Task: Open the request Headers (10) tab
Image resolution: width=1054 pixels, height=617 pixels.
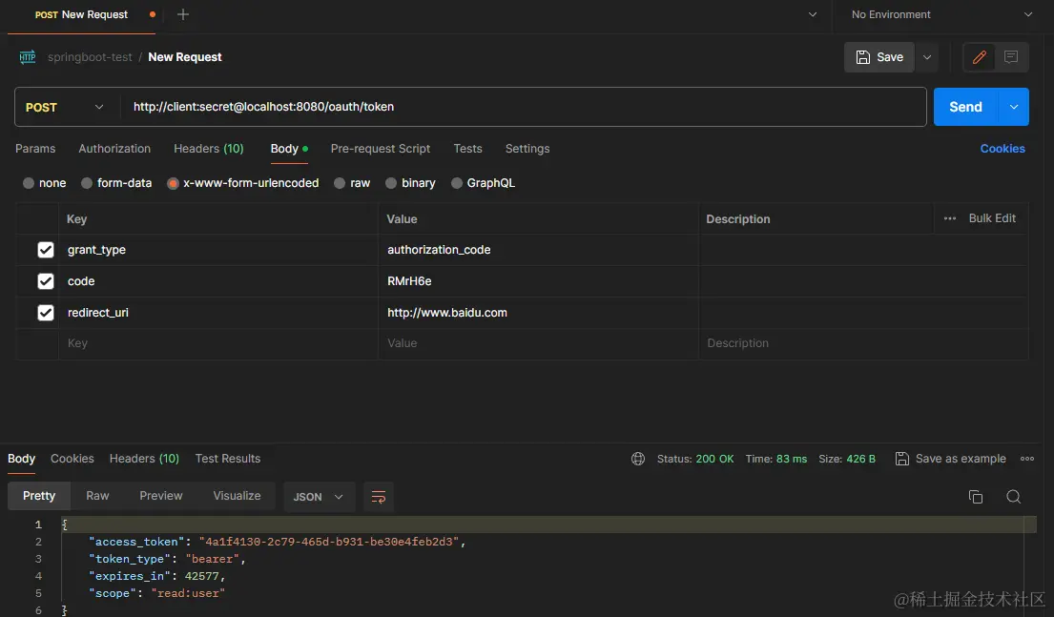Action: (x=208, y=149)
